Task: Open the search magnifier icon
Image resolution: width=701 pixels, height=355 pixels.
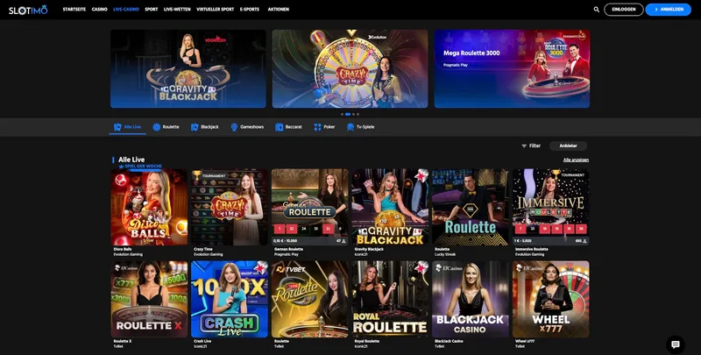Action: pos(597,10)
